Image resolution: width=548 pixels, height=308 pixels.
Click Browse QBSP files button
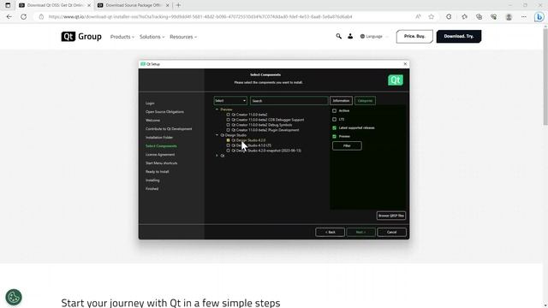(x=391, y=216)
